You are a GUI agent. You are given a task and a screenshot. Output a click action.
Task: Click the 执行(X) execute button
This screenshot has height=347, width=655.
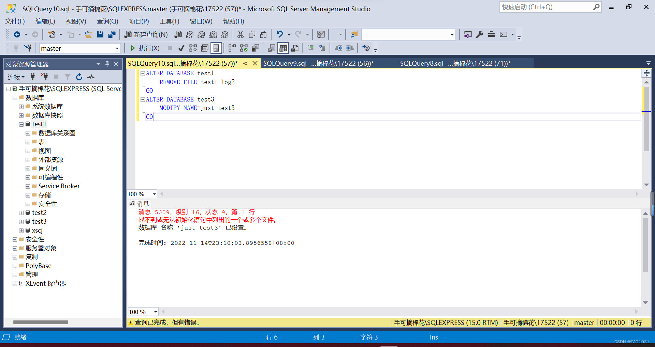145,48
